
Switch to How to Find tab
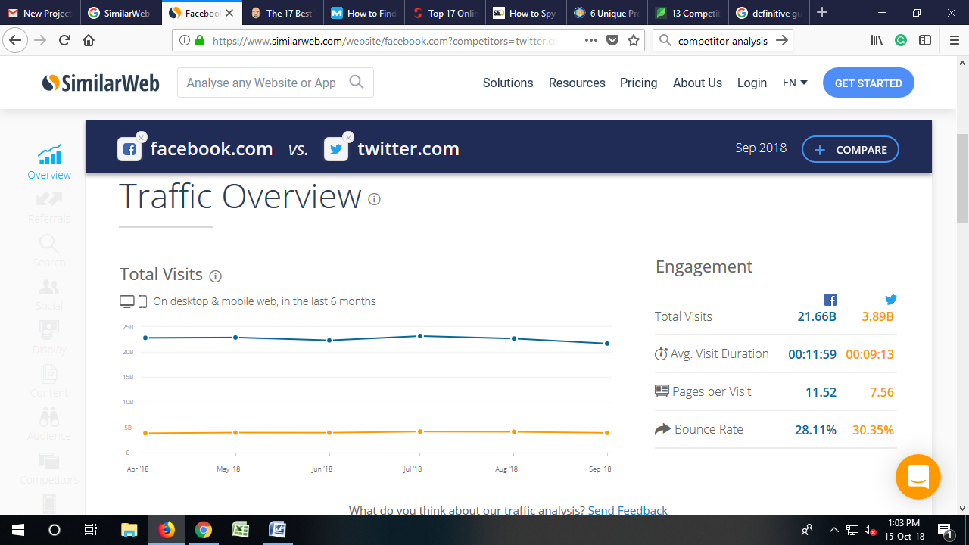[x=363, y=13]
